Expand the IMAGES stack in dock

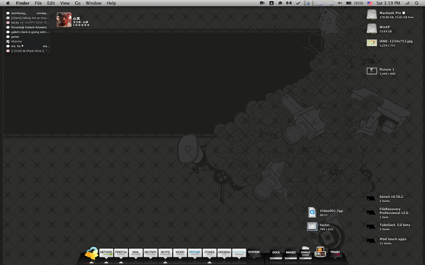coord(291,254)
